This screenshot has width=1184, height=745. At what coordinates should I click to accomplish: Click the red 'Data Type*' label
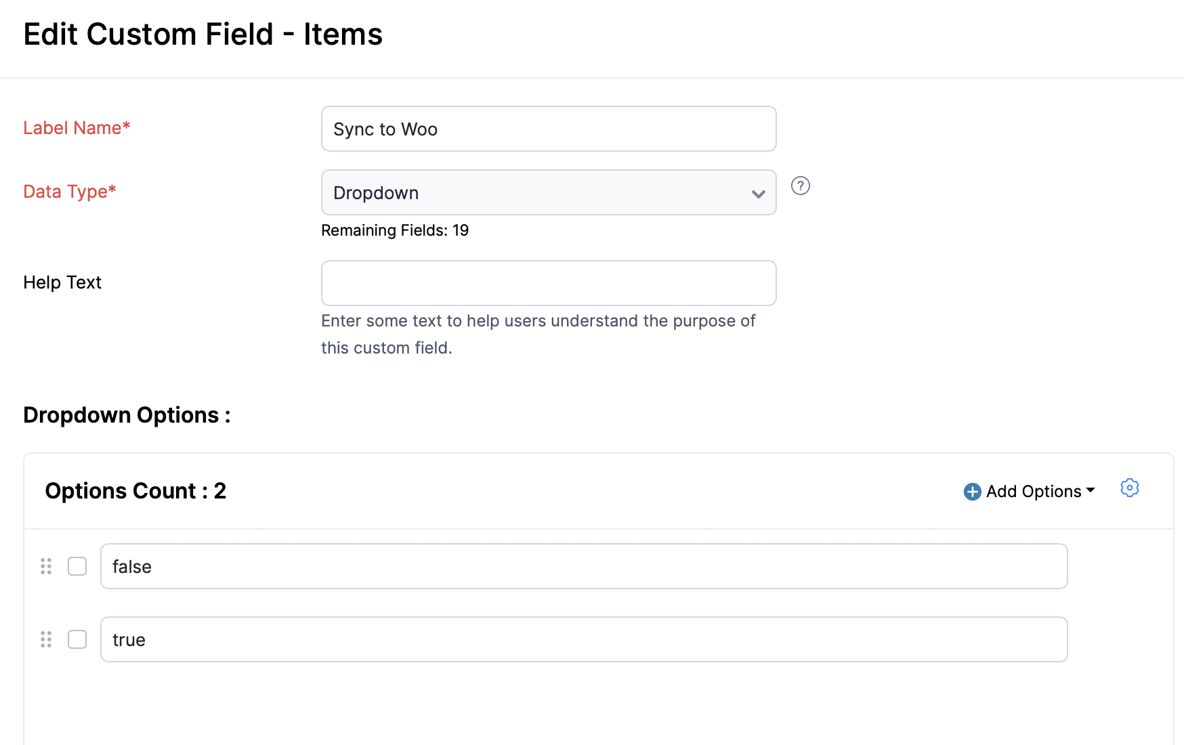[x=70, y=192]
